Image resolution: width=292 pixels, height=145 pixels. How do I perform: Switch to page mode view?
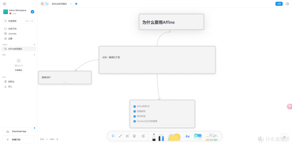pyautogui.click(x=42, y=4)
